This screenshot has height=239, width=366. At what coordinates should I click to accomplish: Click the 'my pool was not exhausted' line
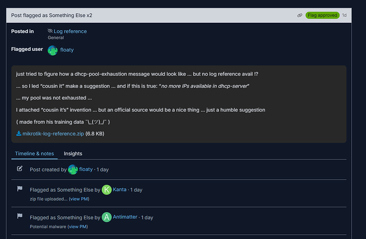(54, 98)
